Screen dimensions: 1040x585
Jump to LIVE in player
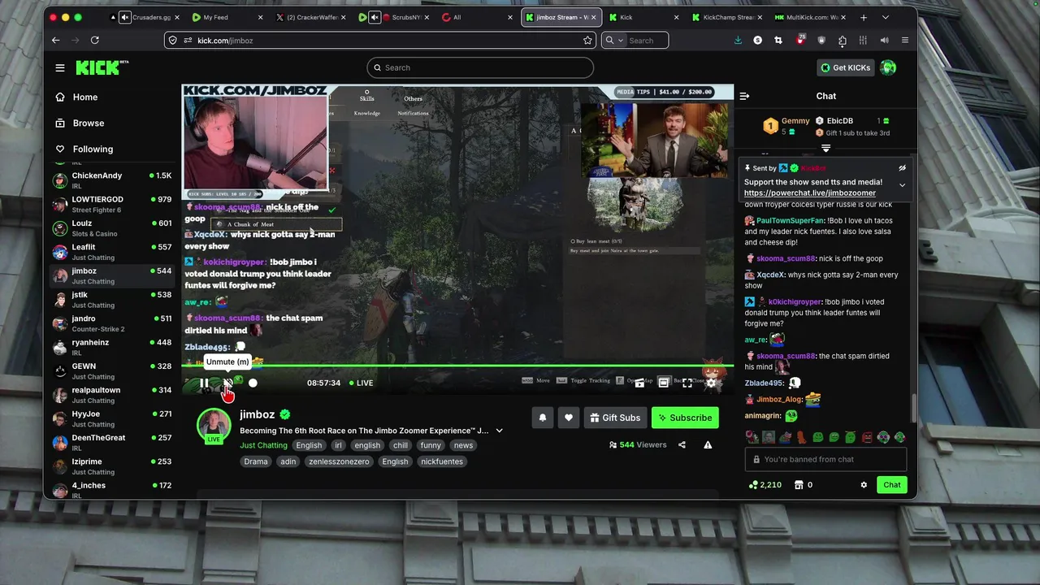tap(362, 383)
